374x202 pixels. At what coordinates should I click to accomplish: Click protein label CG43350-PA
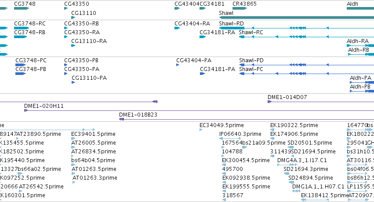(82, 69)
